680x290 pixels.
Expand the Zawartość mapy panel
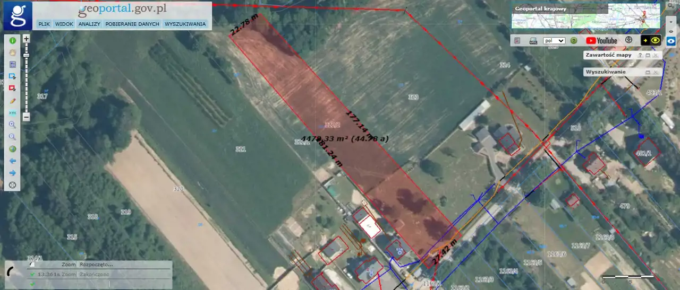pyautogui.click(x=648, y=55)
